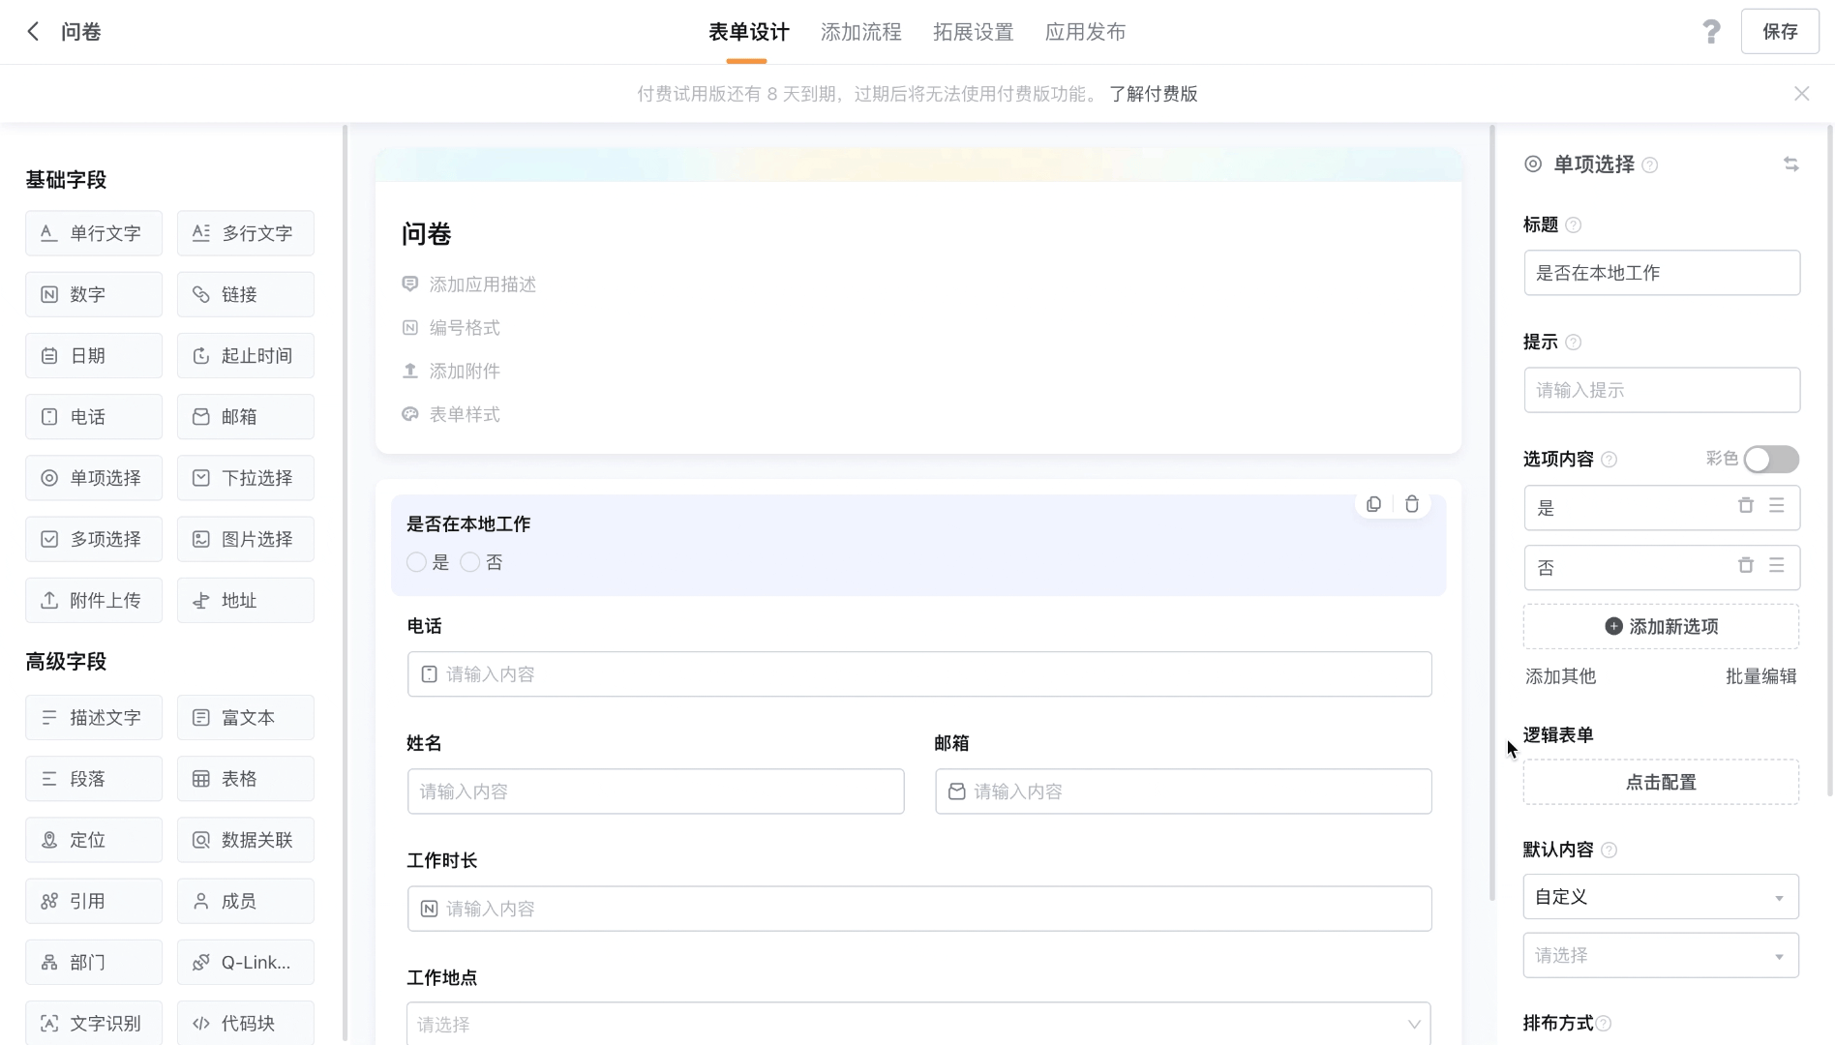This screenshot has width=1835, height=1045.
Task: Select the 否 radio button
Action: (470, 562)
